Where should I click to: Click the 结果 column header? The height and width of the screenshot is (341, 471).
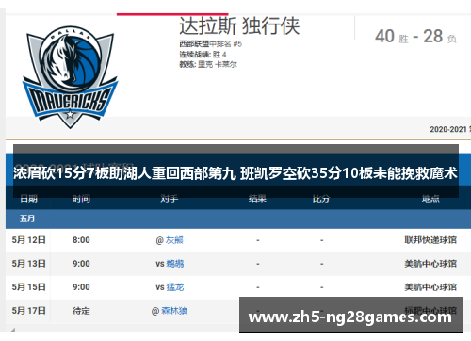point(257,199)
